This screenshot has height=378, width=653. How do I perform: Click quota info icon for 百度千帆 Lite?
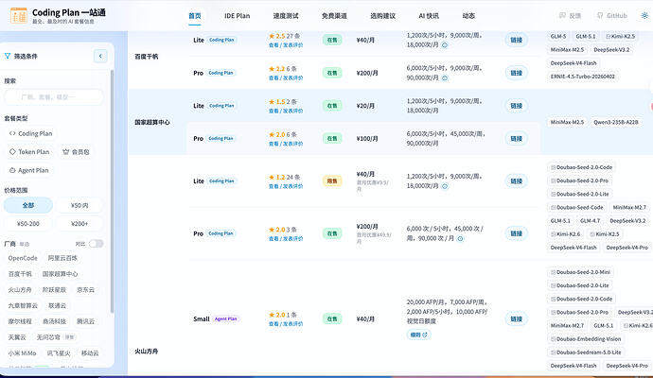445,45
